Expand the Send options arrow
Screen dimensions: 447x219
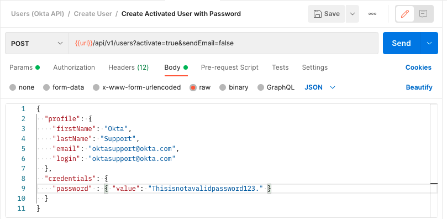tap(429, 43)
